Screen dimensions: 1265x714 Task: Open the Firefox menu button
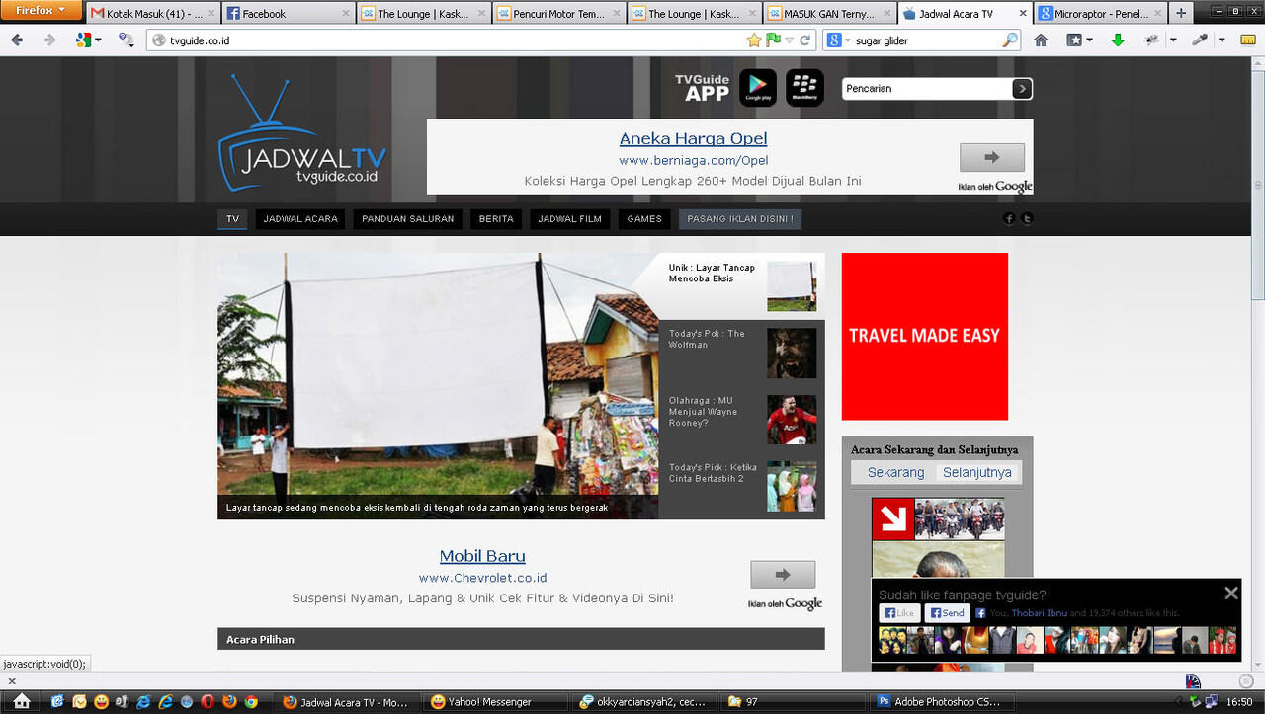[x=42, y=10]
